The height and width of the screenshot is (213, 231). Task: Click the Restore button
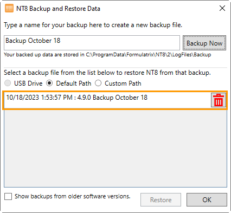pyautogui.click(x=161, y=200)
